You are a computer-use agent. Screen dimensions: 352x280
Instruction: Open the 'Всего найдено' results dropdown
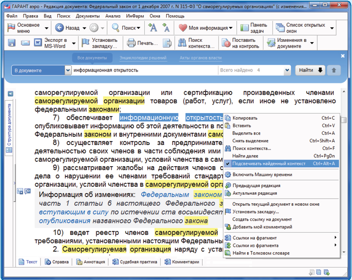pyautogui.click(x=287, y=70)
